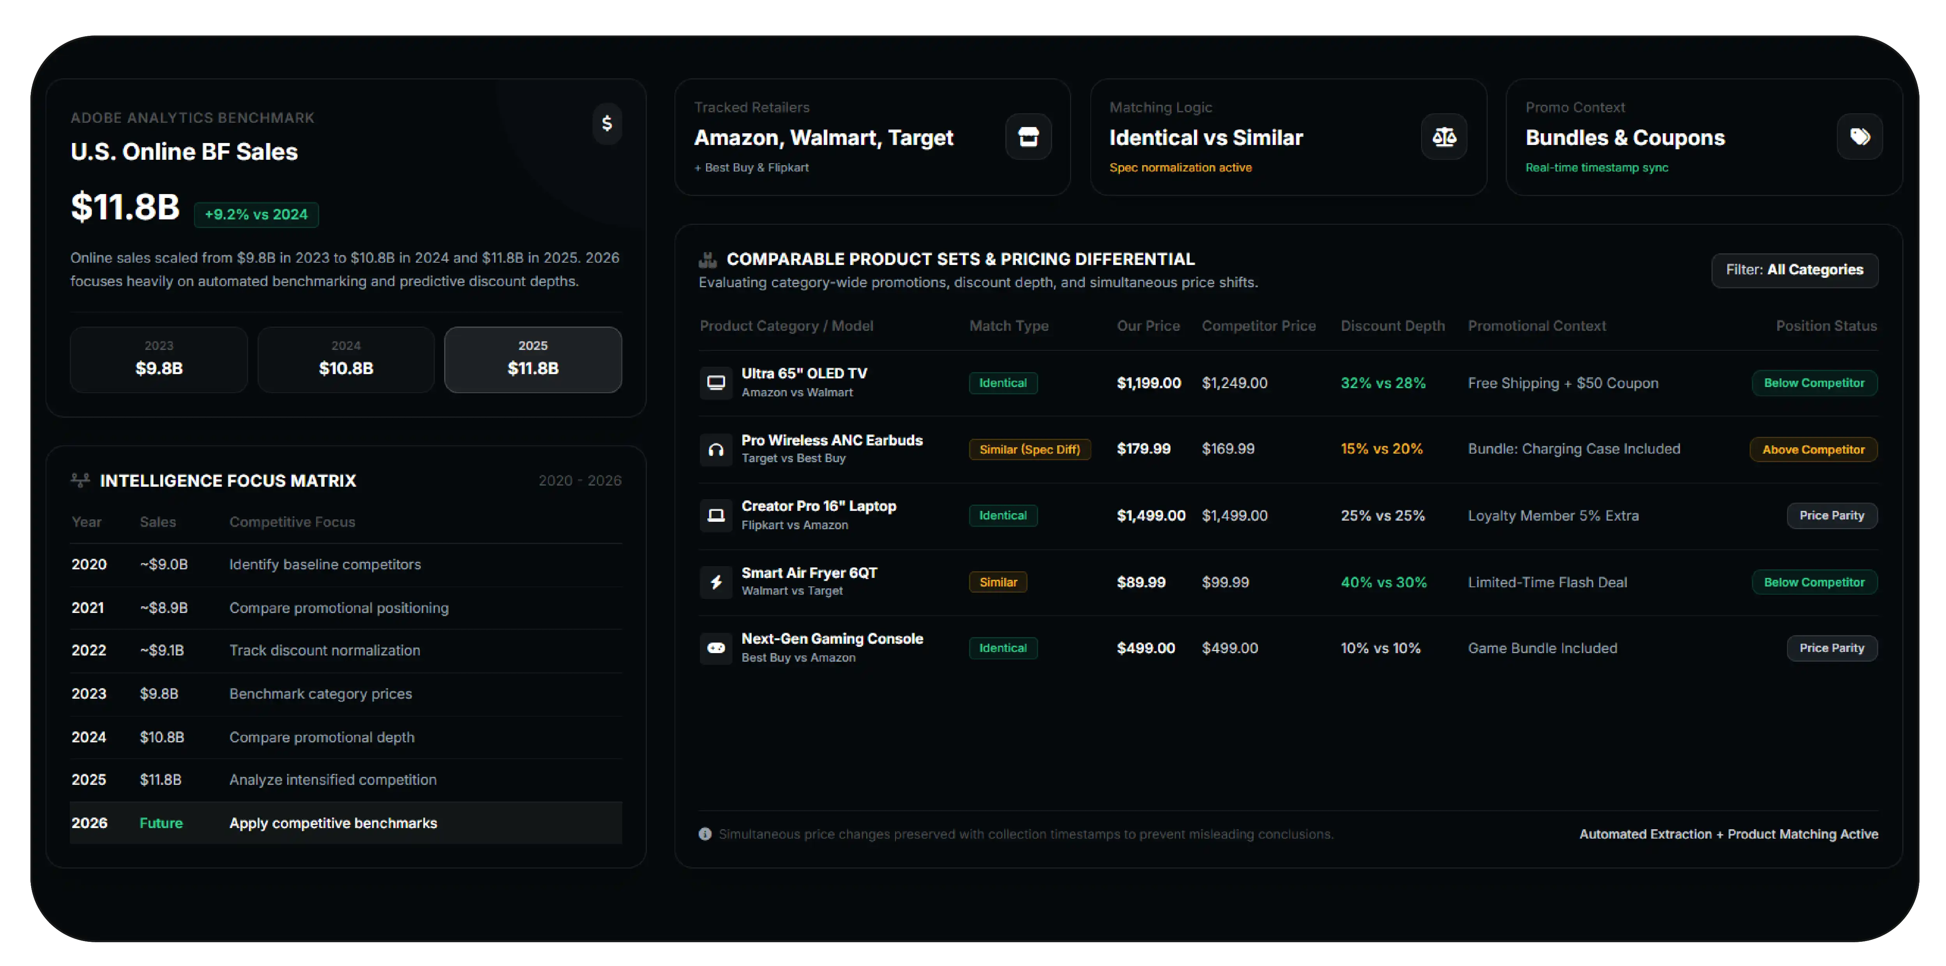Click Identical tag on Gaming Console row

[1003, 648]
